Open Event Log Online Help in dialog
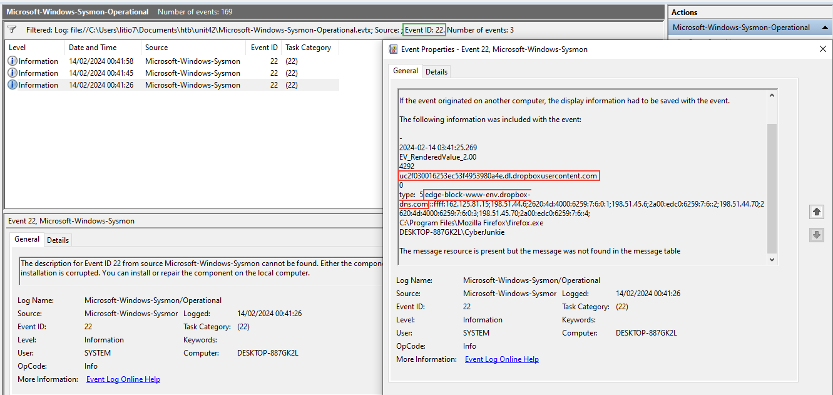The image size is (833, 395). (x=502, y=359)
